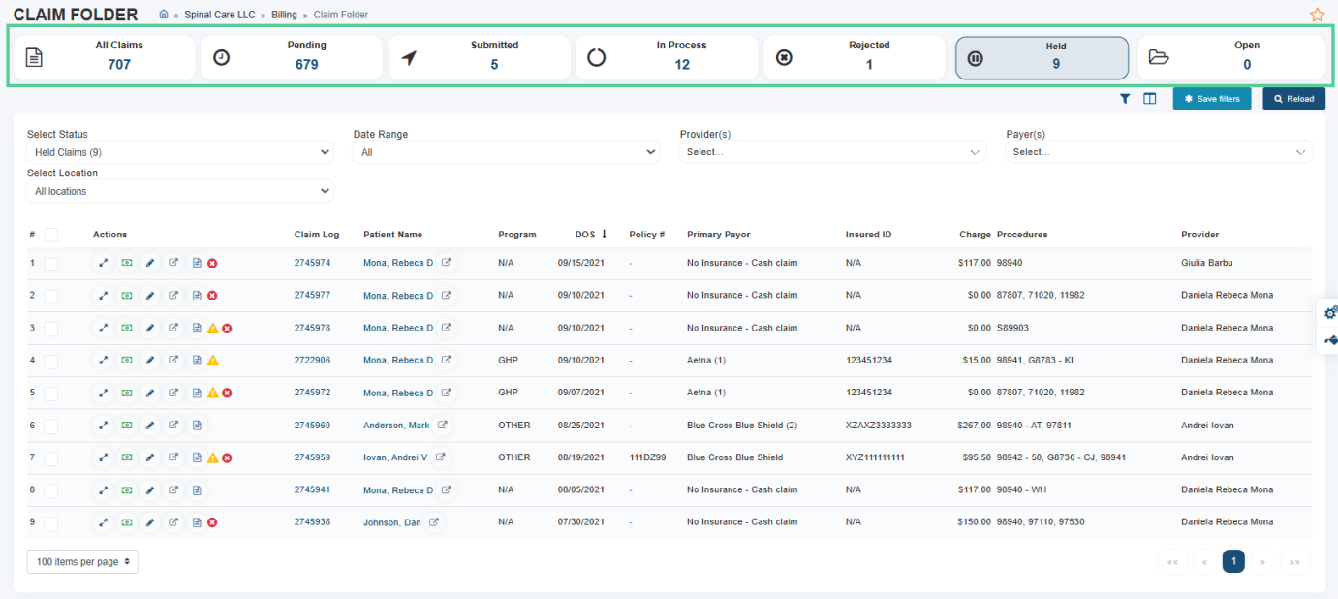Expand claim 2745978 with the arrows icon
The height and width of the screenshot is (599, 1338).
coord(104,328)
